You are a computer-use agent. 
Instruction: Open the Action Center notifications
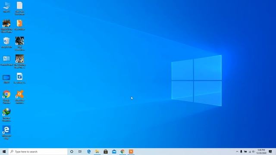(x=270, y=152)
